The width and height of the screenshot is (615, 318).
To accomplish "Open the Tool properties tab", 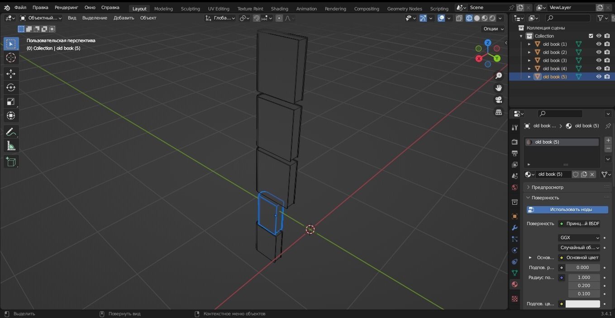I will coord(515,127).
